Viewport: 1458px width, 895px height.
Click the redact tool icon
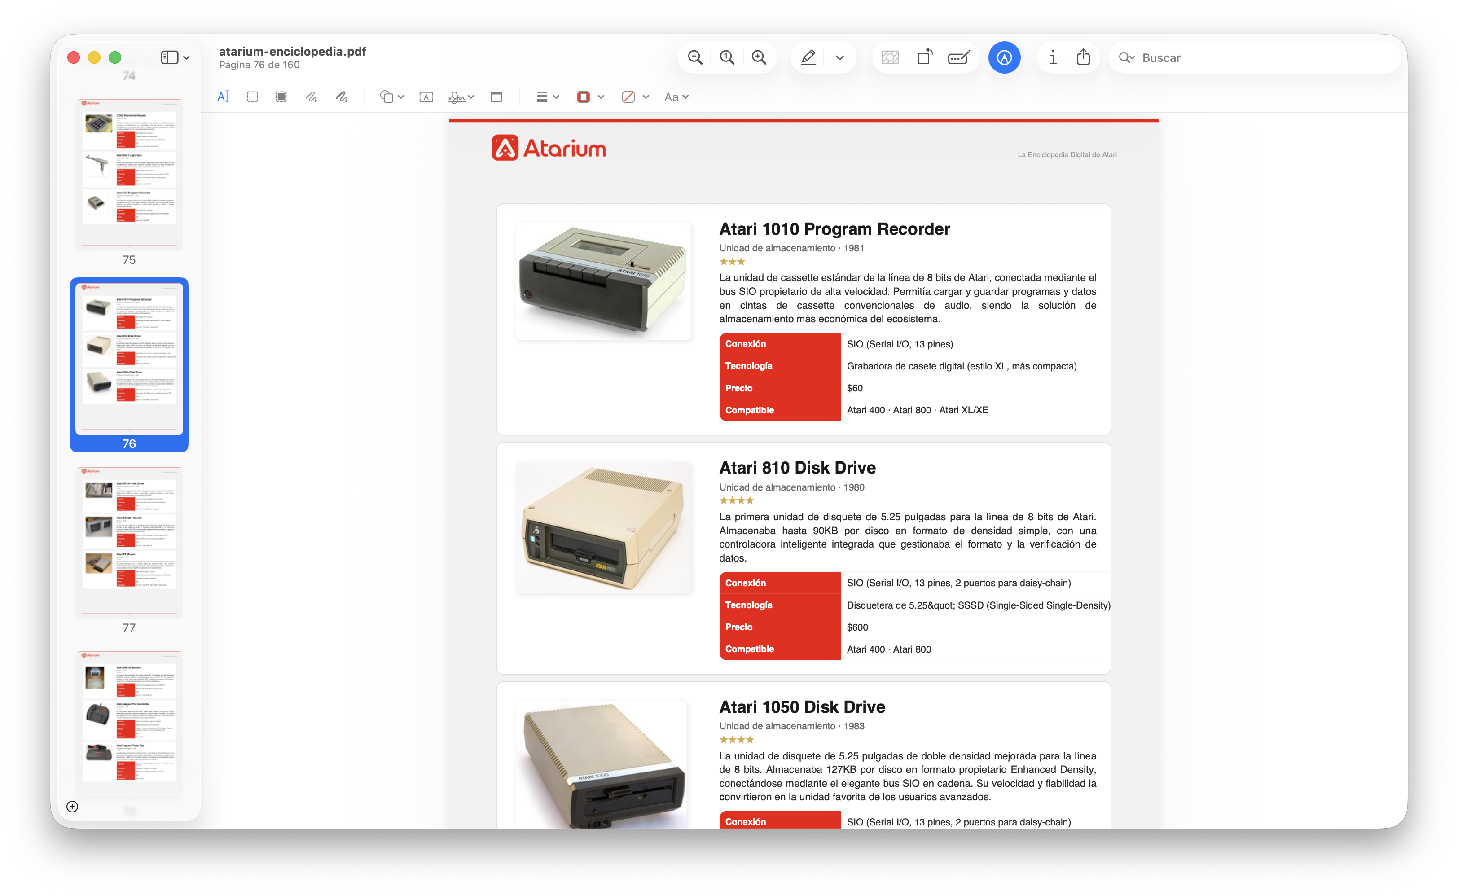(x=890, y=57)
